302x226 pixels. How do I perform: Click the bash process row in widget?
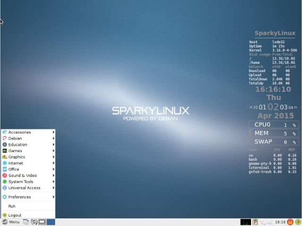click(273, 159)
